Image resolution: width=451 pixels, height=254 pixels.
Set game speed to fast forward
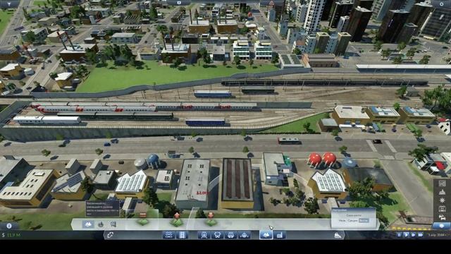click(414, 235)
